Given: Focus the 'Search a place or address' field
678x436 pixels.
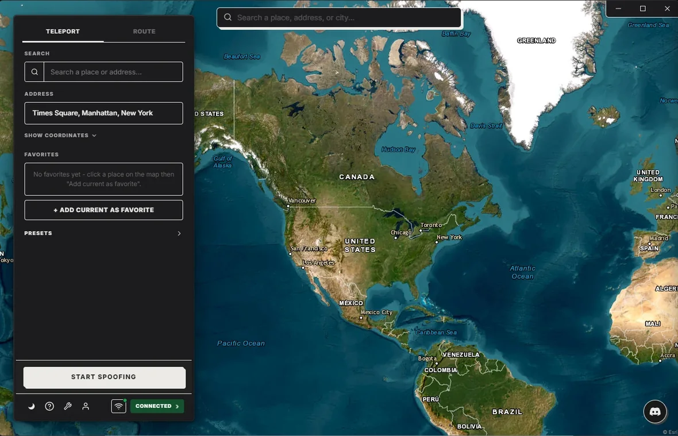Looking at the screenshot, I should (113, 72).
